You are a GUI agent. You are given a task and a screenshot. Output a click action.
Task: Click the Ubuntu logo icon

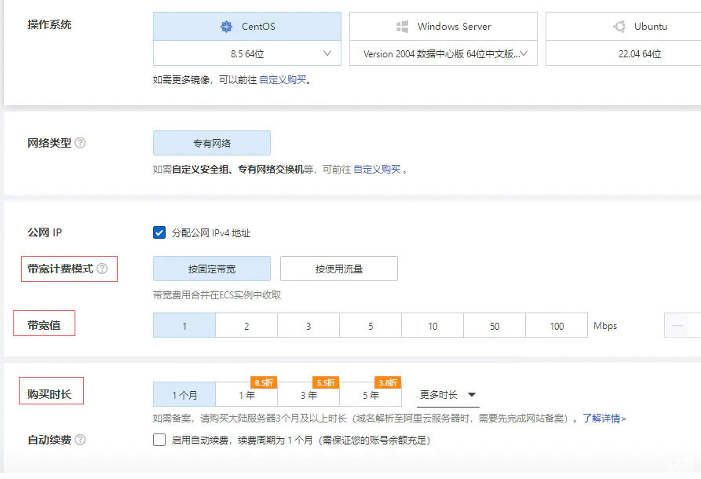click(619, 27)
